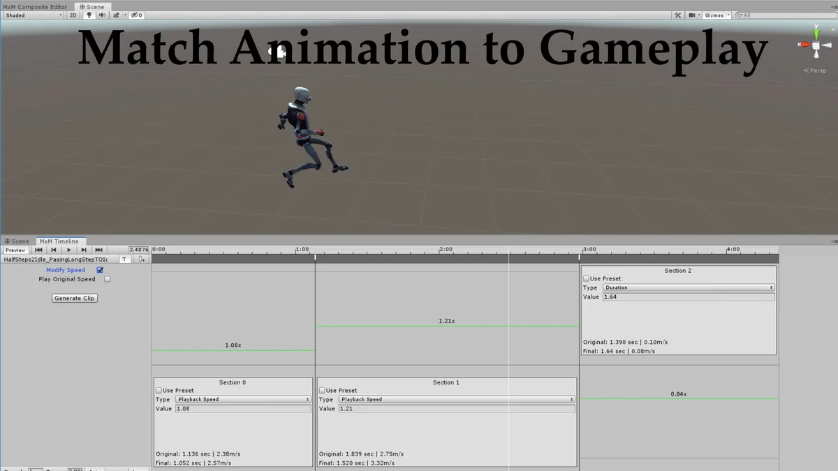Screen dimensions: 838x471
Task: Toggle scene lighting icon
Action: (87, 15)
